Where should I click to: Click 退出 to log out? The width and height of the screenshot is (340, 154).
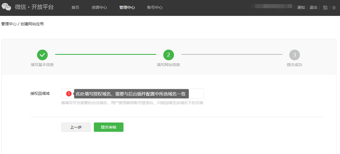click(x=313, y=8)
